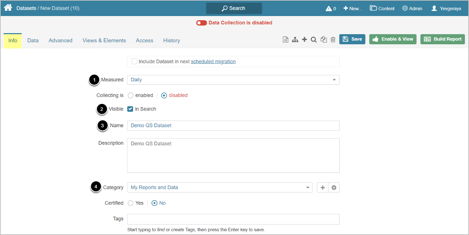469x235 pixels.
Task: Follow the scheduled migration link
Action: pyautogui.click(x=213, y=61)
